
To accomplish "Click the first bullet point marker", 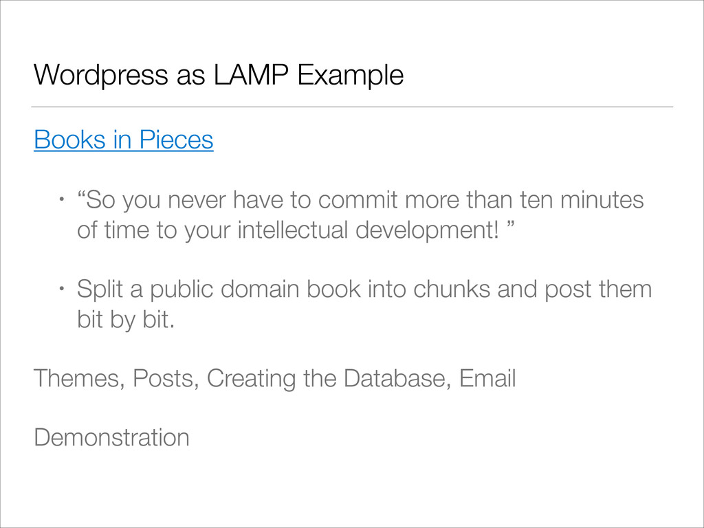I will [62, 198].
